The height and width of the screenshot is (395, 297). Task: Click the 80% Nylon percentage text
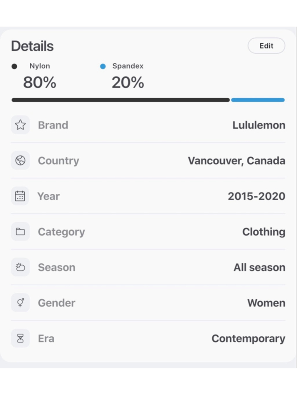tap(40, 82)
